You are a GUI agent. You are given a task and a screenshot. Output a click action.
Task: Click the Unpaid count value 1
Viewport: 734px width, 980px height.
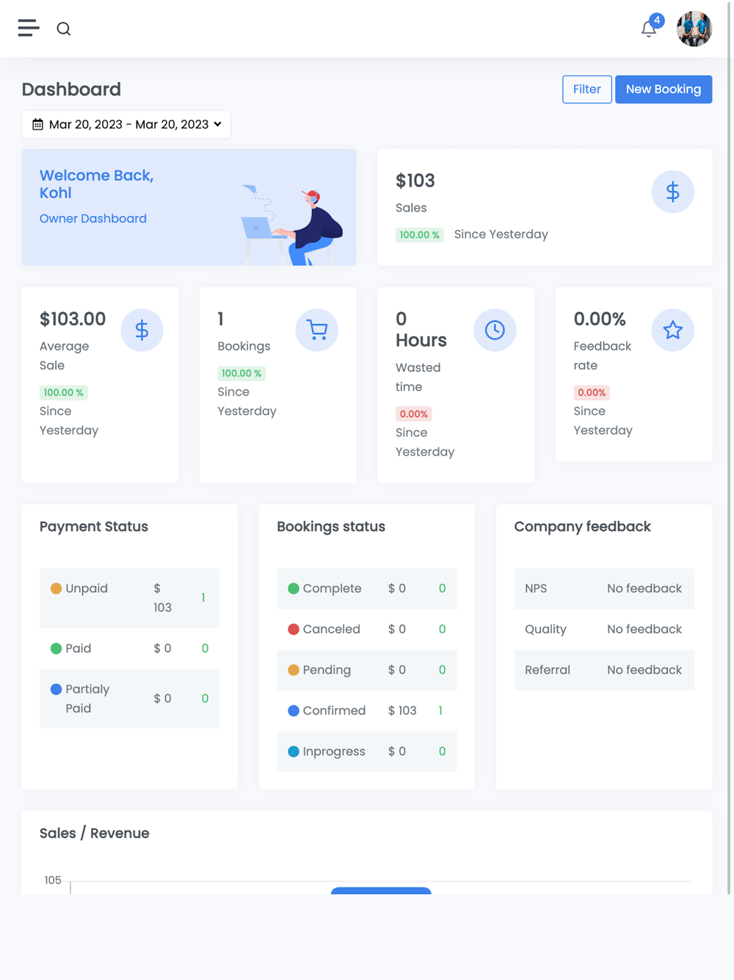point(203,598)
